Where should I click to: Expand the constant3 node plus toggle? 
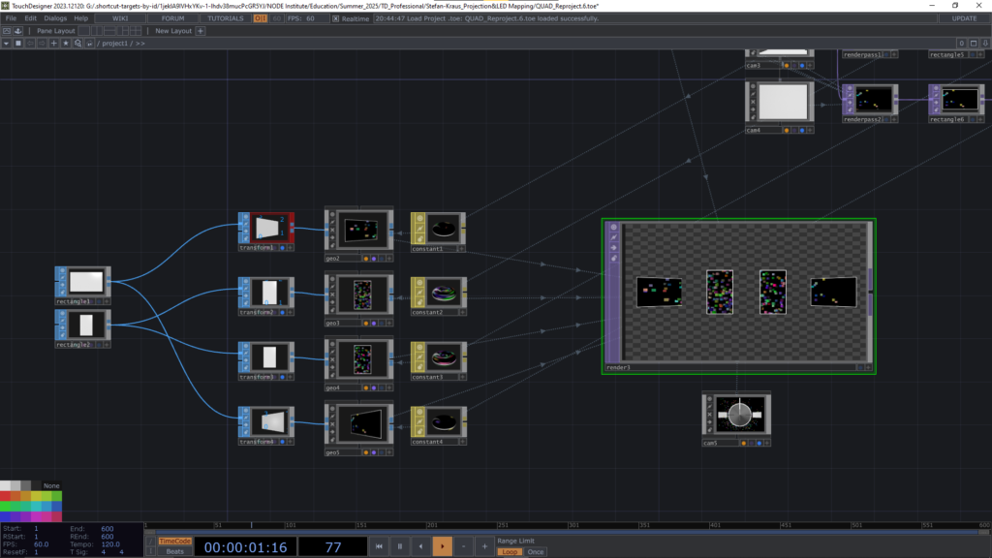coord(462,377)
